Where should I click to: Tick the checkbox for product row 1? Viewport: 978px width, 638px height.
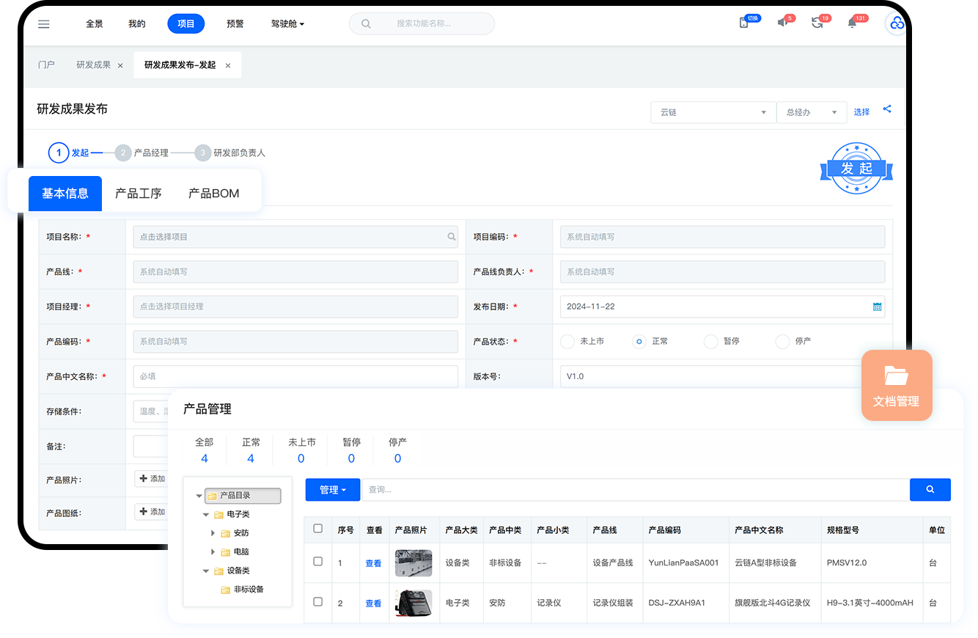tap(317, 562)
